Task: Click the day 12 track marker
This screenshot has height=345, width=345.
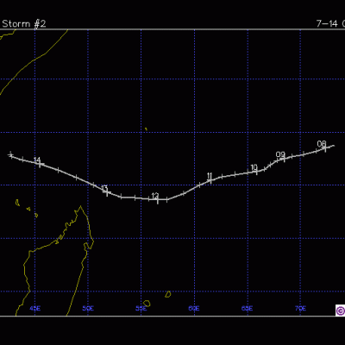Action: 158,199
